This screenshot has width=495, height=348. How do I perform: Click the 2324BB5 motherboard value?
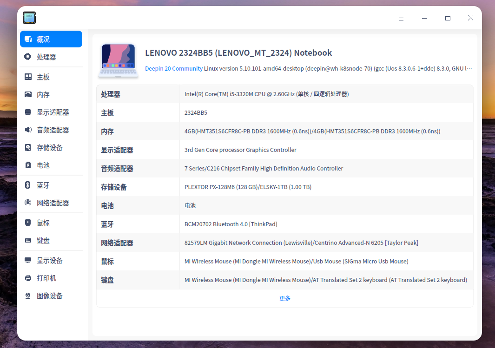(196, 112)
